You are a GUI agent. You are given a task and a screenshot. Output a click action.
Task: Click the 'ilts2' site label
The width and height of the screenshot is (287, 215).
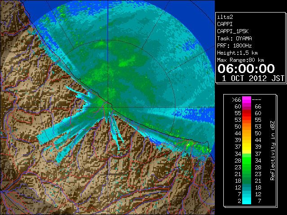click(225, 17)
